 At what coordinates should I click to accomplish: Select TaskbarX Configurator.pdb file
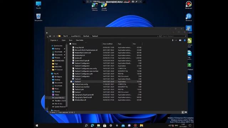(x=84, y=74)
